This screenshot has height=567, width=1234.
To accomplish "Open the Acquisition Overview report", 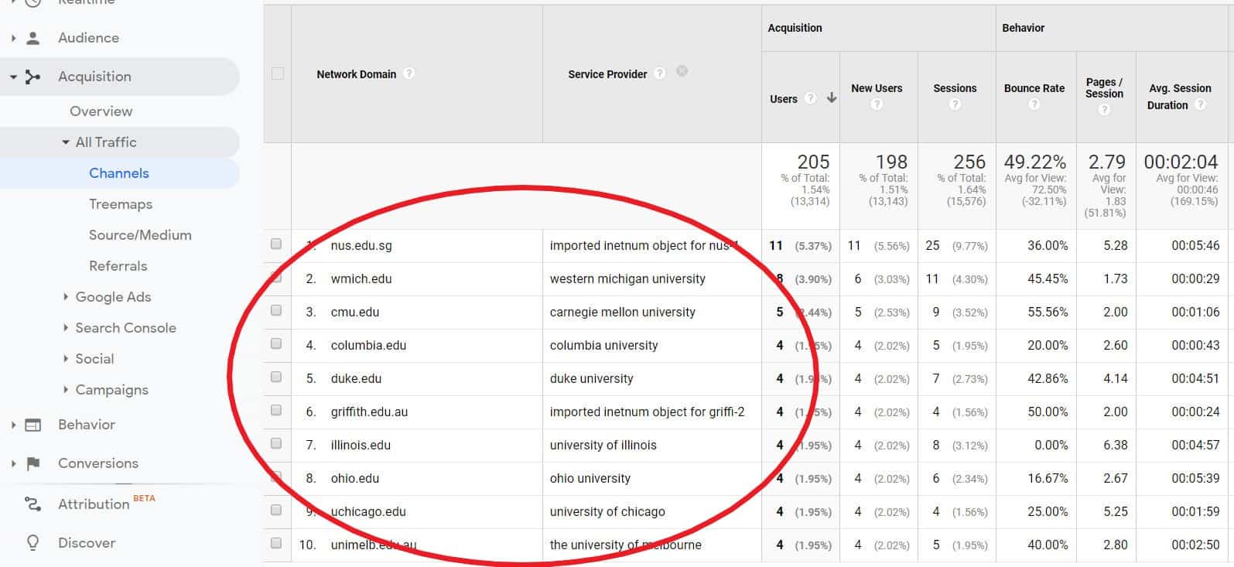I will pos(101,111).
